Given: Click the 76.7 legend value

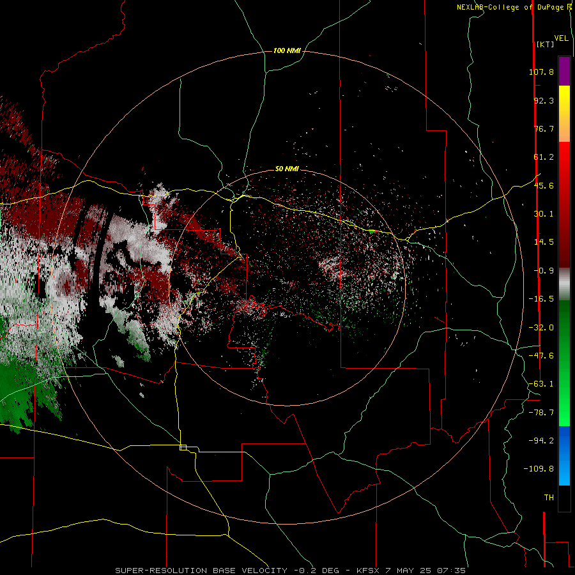Looking at the screenshot, I should pos(544,128).
